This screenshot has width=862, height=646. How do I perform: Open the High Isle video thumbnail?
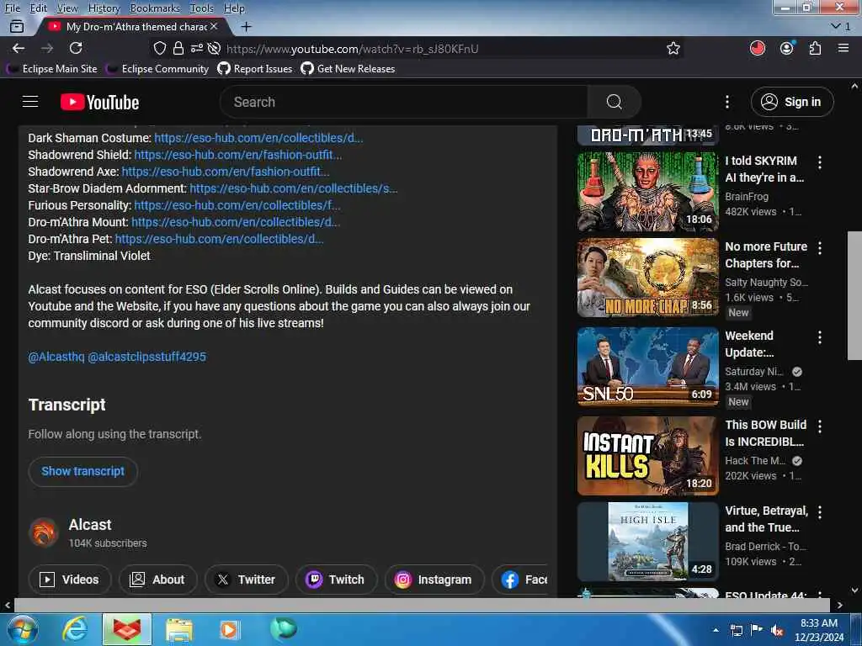coord(648,542)
